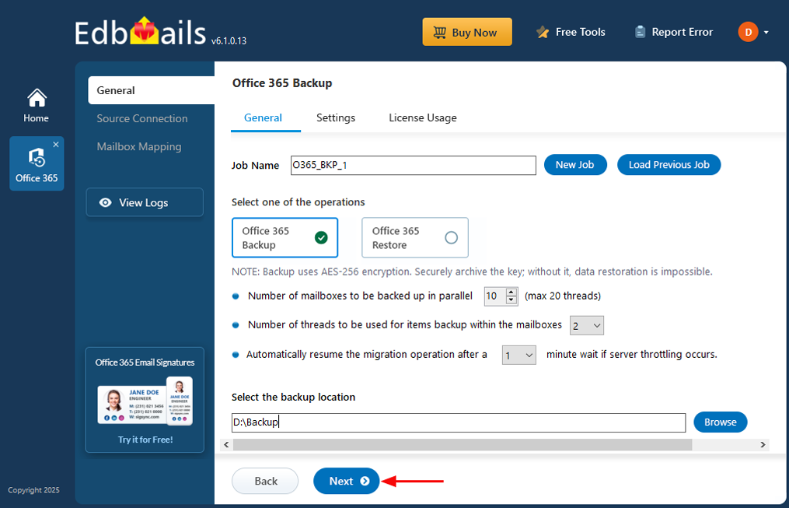The width and height of the screenshot is (789, 508).
Task: Switch to the Settings tab
Action: pos(336,117)
